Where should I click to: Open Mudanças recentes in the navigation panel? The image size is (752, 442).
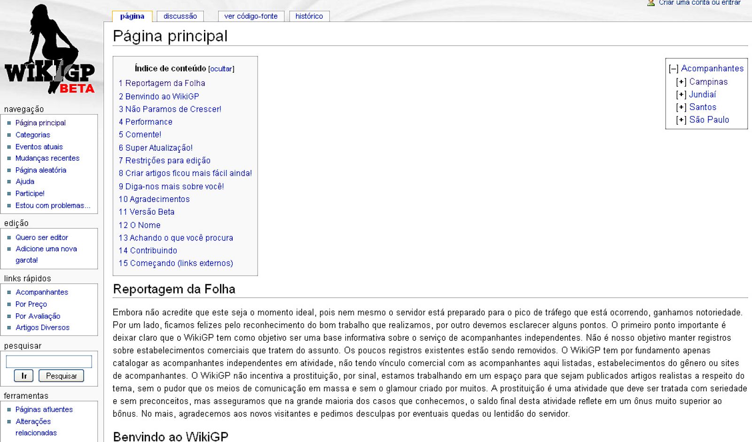pyautogui.click(x=47, y=158)
